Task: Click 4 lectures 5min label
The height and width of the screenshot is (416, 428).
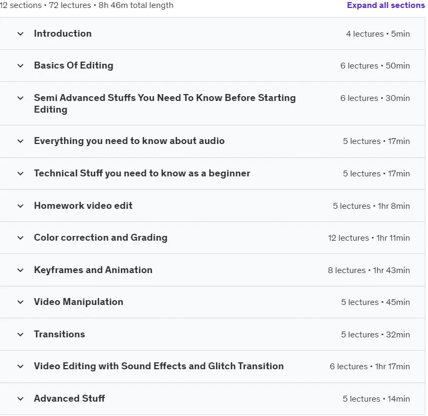Action: 378,34
